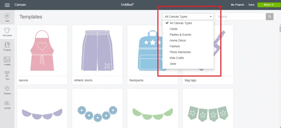Open My Projects link
This screenshot has height=128, width=281.
click(x=237, y=5)
